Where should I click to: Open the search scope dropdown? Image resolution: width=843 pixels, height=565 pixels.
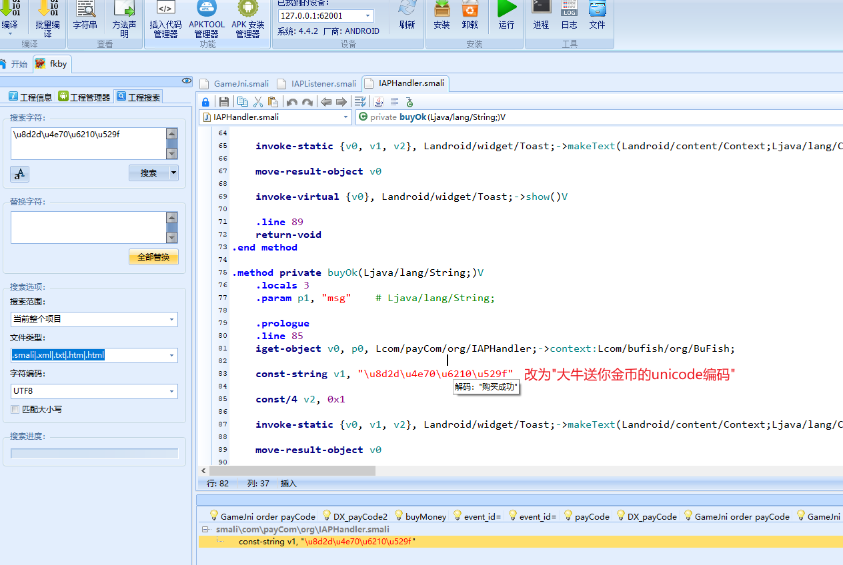[x=172, y=319]
